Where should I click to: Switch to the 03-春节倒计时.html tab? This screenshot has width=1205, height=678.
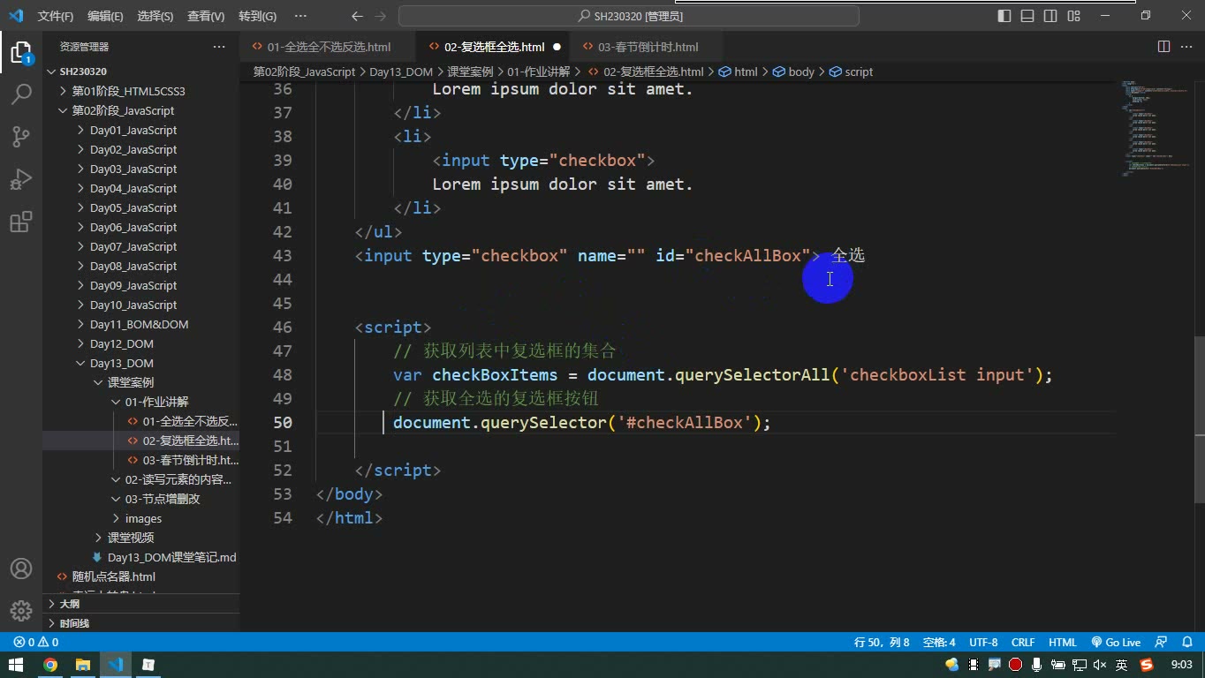[x=648, y=47]
